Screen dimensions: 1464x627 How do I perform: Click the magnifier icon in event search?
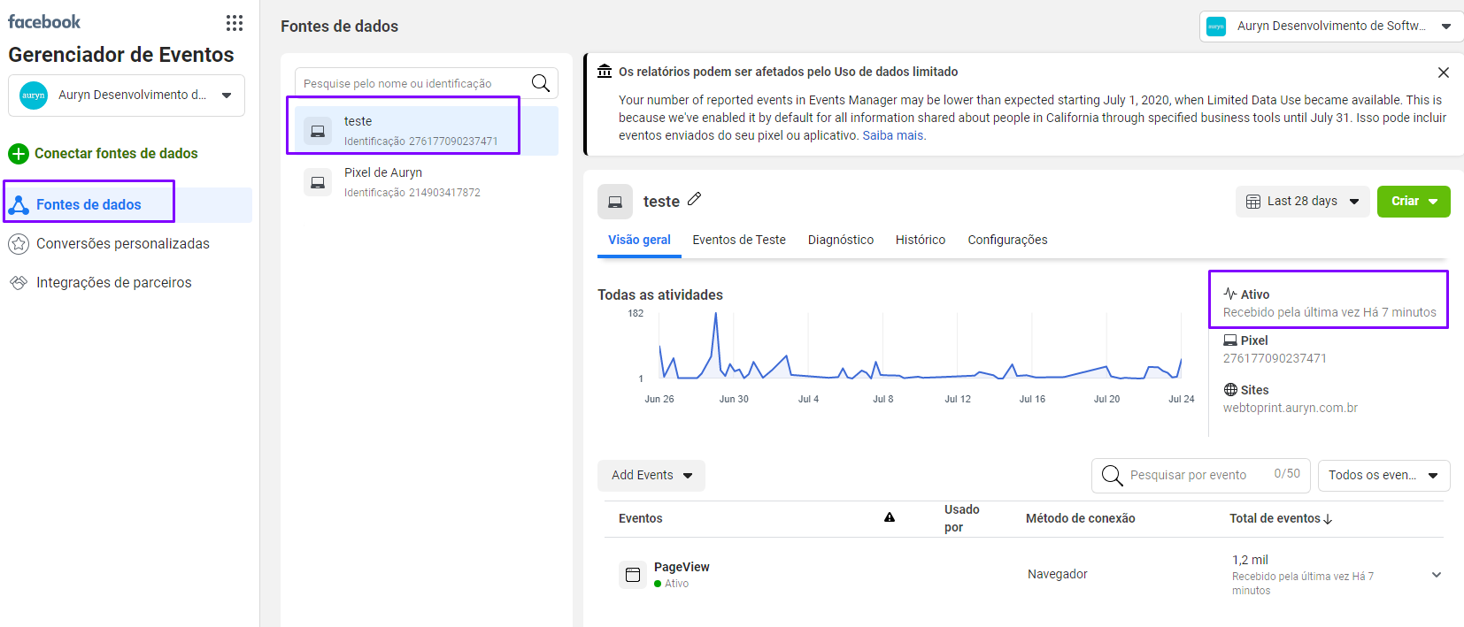click(x=1112, y=476)
